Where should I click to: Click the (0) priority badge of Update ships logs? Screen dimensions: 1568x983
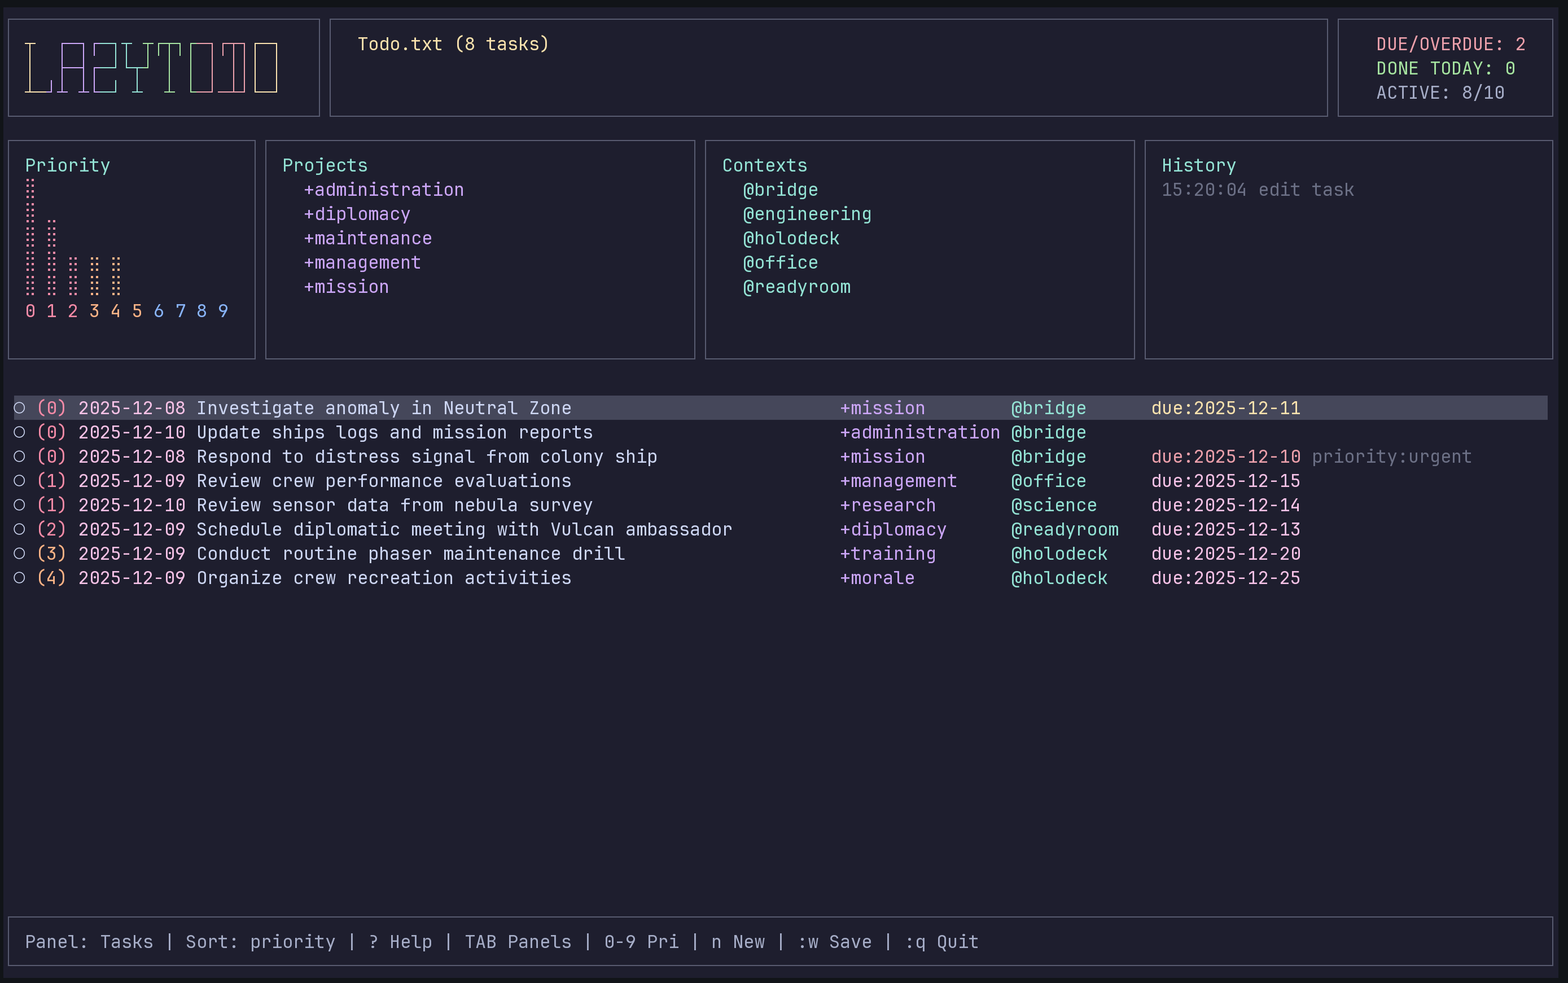(51, 433)
